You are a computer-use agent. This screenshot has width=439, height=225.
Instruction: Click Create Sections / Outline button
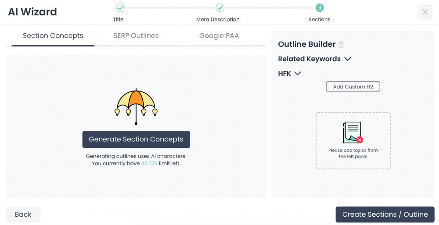click(x=385, y=214)
